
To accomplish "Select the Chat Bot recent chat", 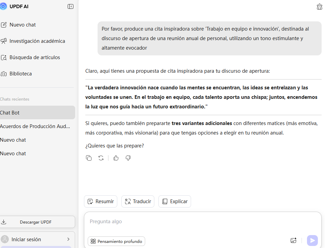I will point(37,112).
